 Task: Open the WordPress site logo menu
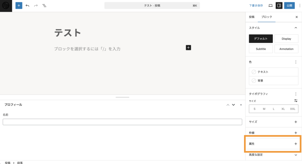coord(6,6)
